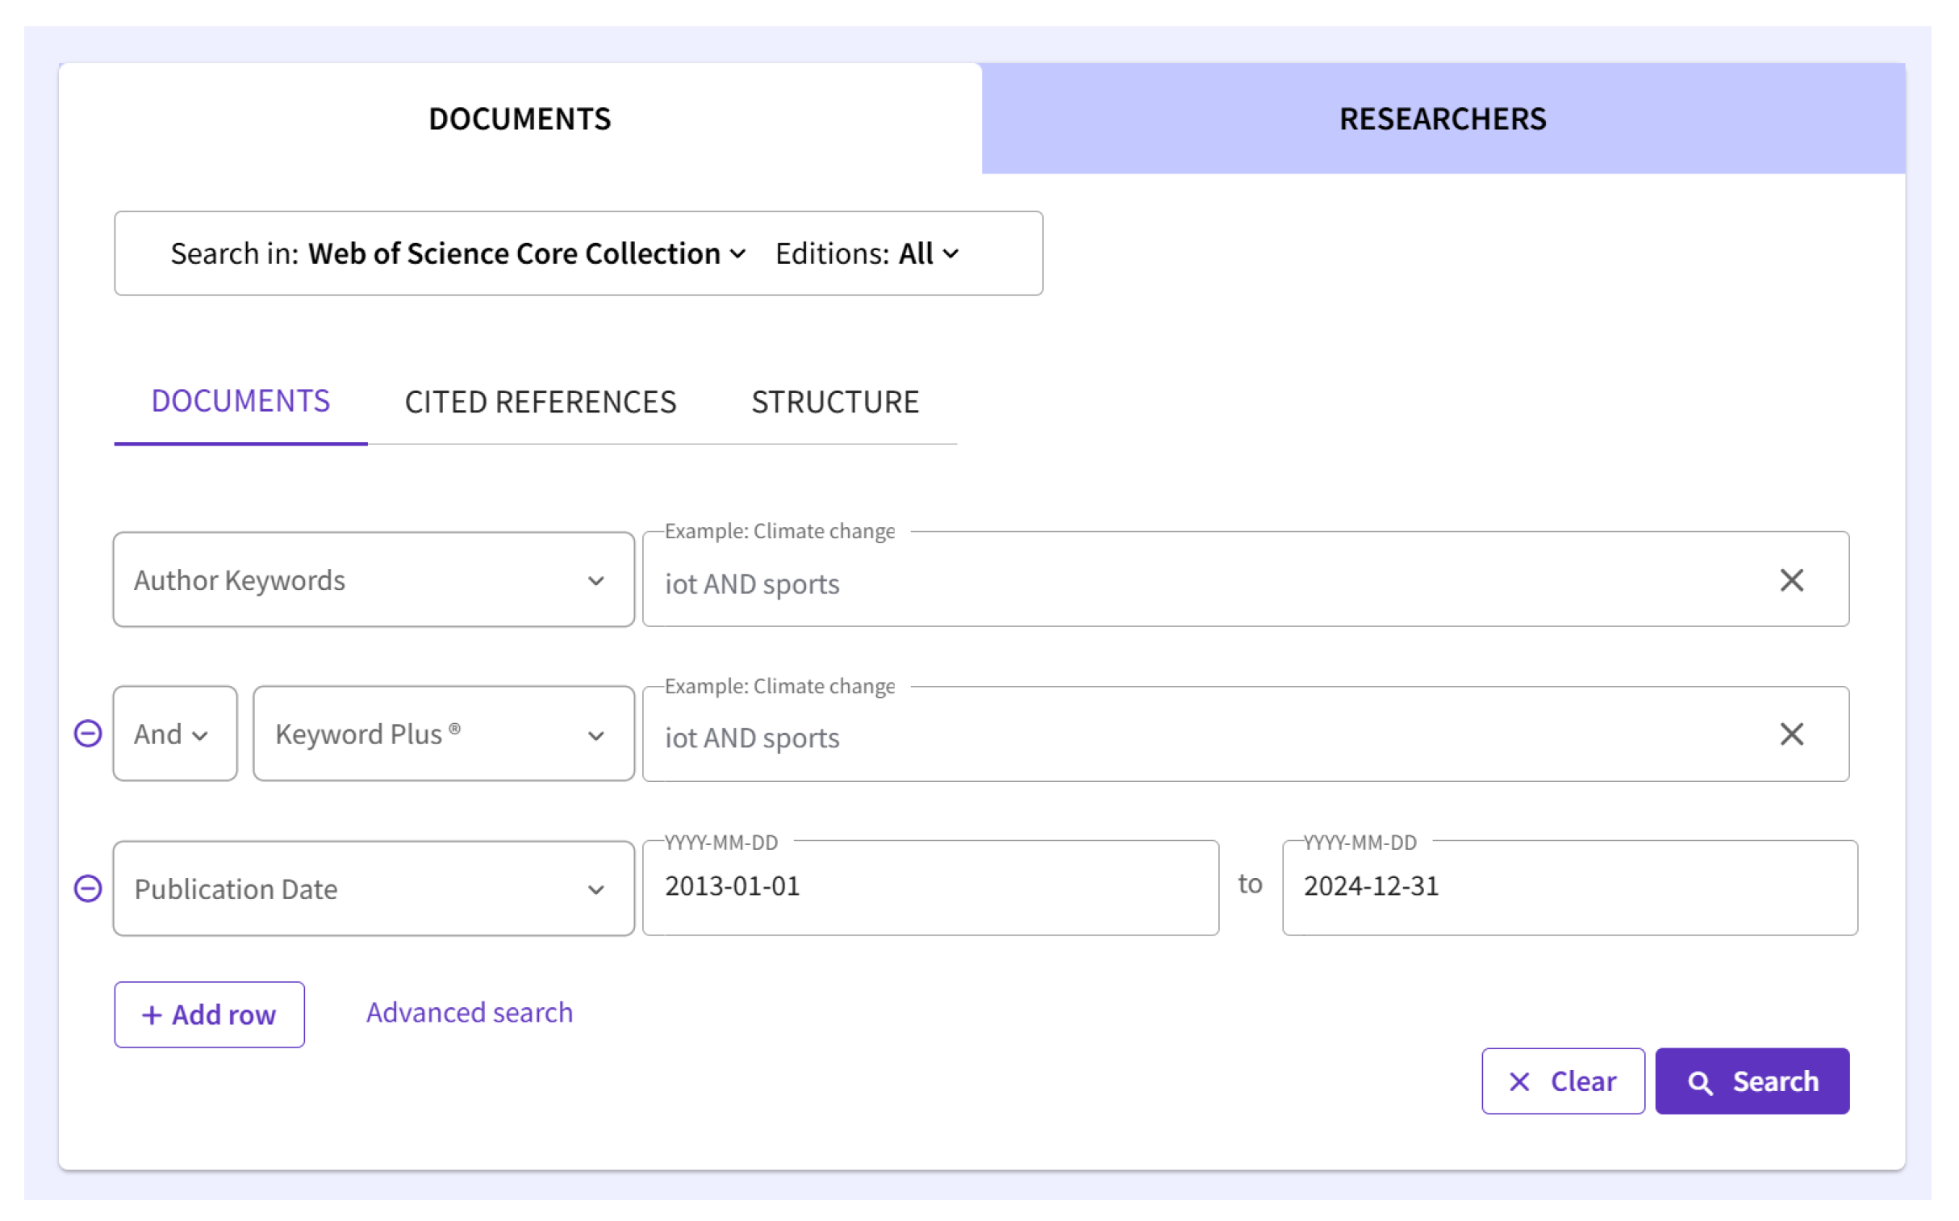Image resolution: width=1959 pixels, height=1221 pixels.
Task: Open the Editions All dropdown
Action: tap(928, 253)
